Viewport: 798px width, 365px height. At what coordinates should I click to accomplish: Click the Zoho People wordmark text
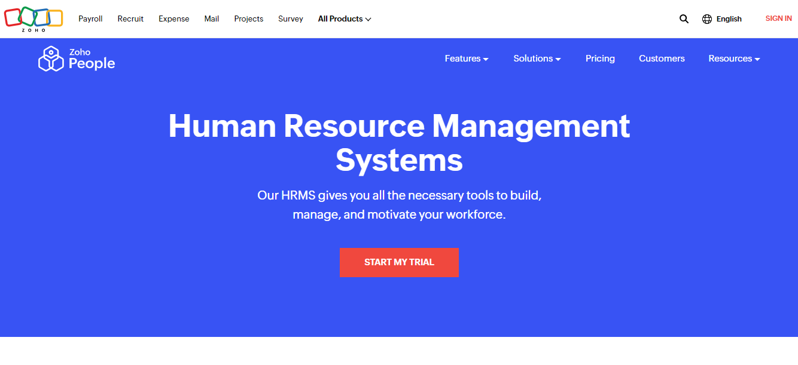[92, 60]
